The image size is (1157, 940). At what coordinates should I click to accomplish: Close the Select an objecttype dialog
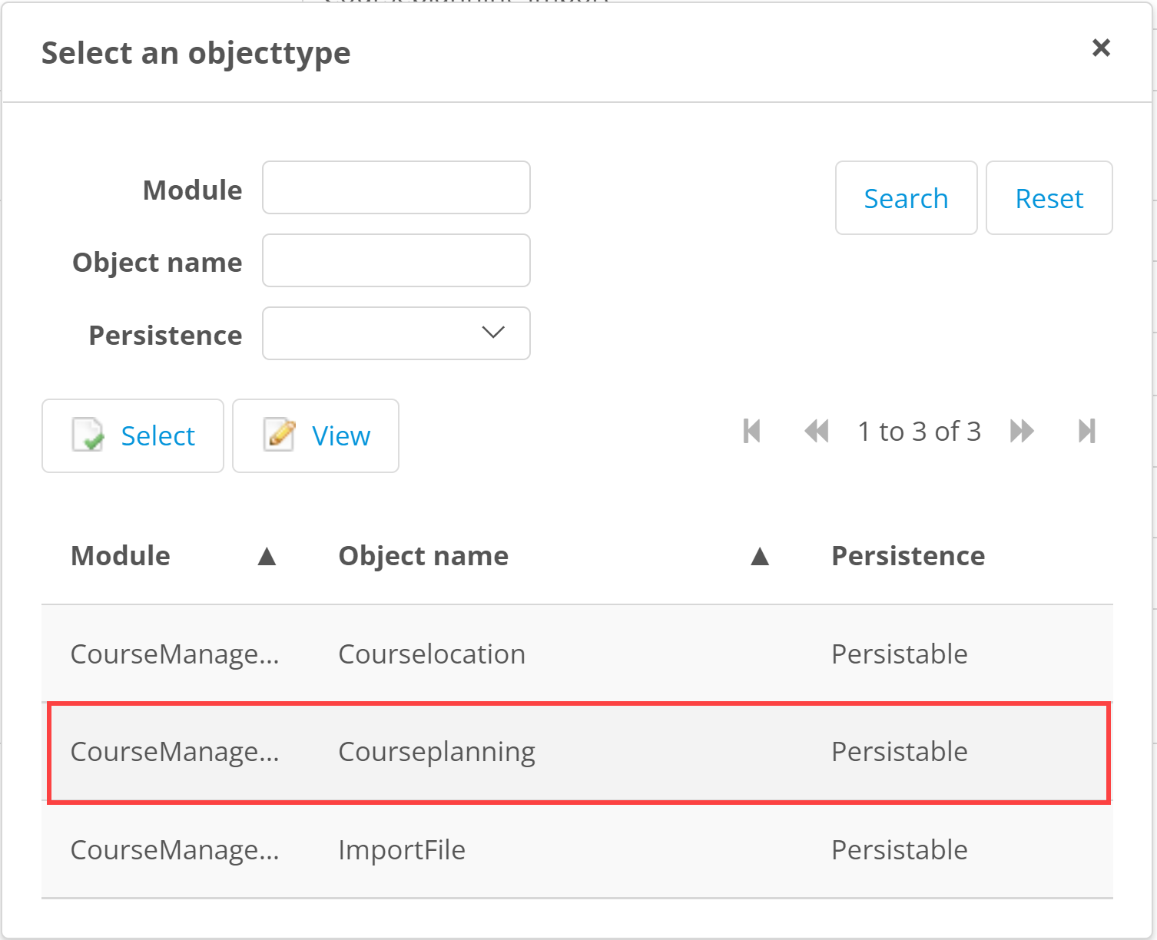coord(1101,48)
